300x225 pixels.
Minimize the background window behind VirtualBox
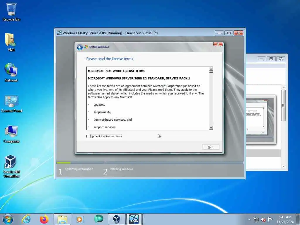(261, 59)
